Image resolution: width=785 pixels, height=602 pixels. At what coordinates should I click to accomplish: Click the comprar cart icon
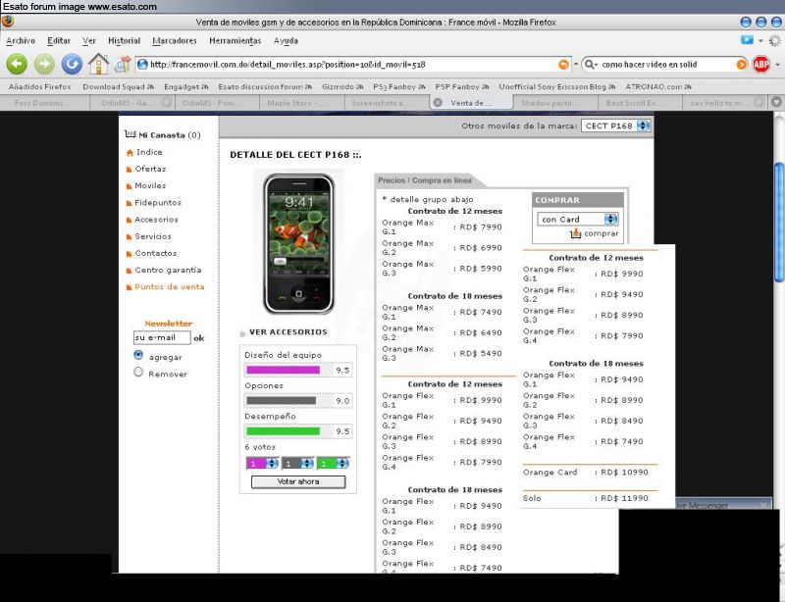[x=576, y=233]
